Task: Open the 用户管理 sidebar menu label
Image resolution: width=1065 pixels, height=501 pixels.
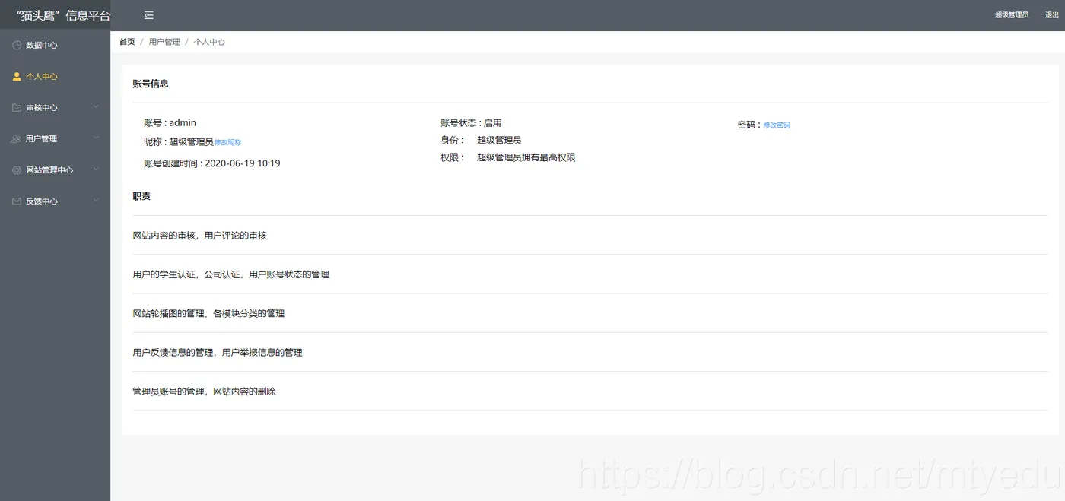Action: (x=41, y=139)
